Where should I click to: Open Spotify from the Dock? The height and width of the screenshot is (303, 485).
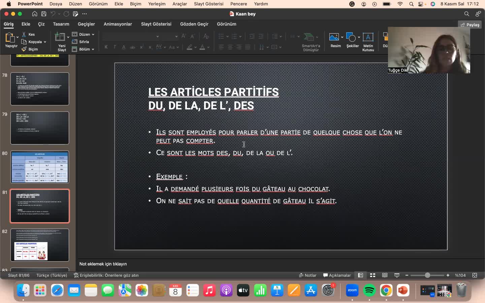coord(369,290)
